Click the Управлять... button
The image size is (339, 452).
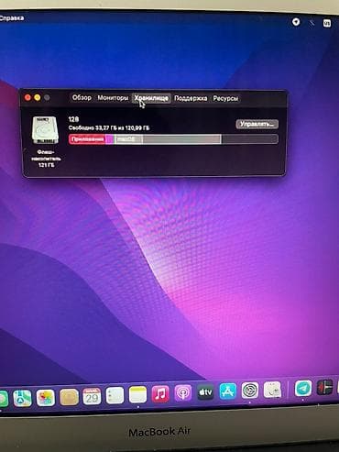tap(257, 124)
